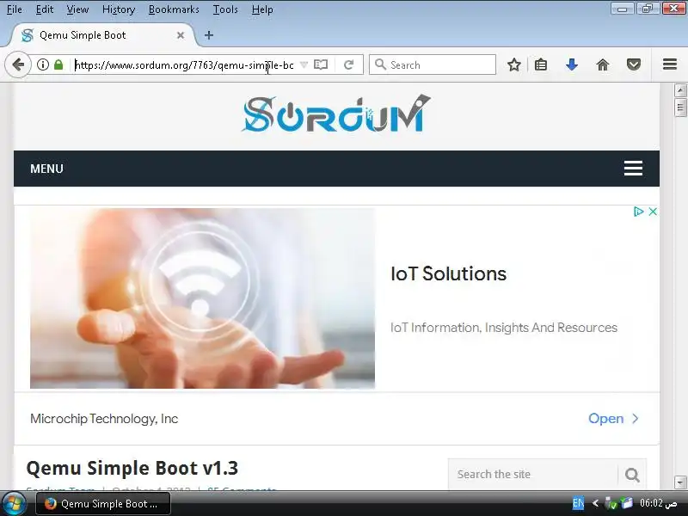Open the downloads arrow panel
Image resolution: width=688 pixels, height=516 pixels.
tap(572, 65)
